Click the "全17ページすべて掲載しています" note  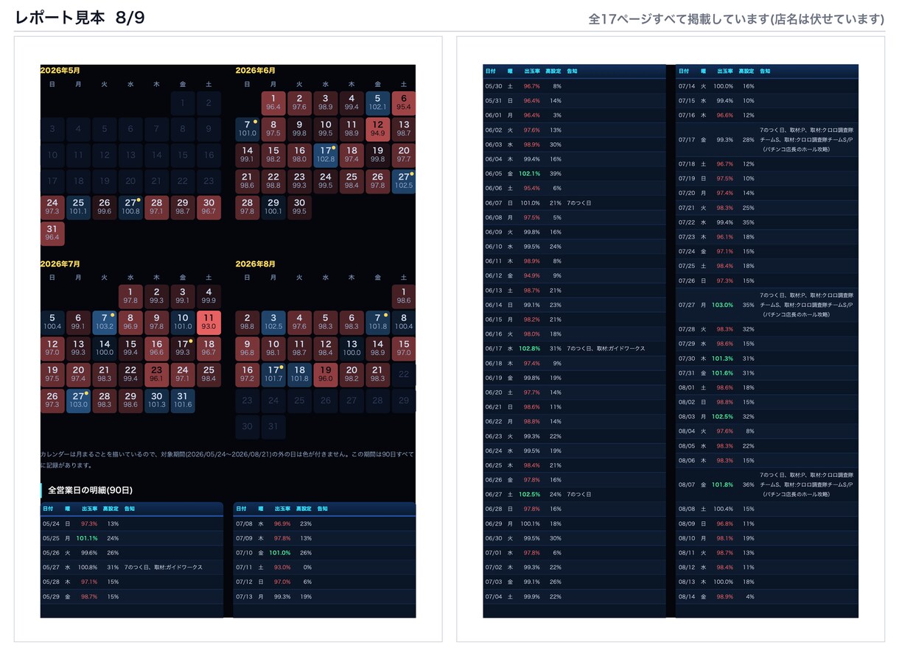point(737,19)
